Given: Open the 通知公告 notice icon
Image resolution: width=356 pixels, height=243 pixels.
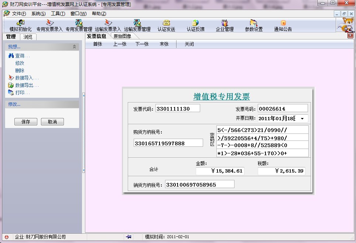Looking at the screenshot, I should (x=283, y=23).
